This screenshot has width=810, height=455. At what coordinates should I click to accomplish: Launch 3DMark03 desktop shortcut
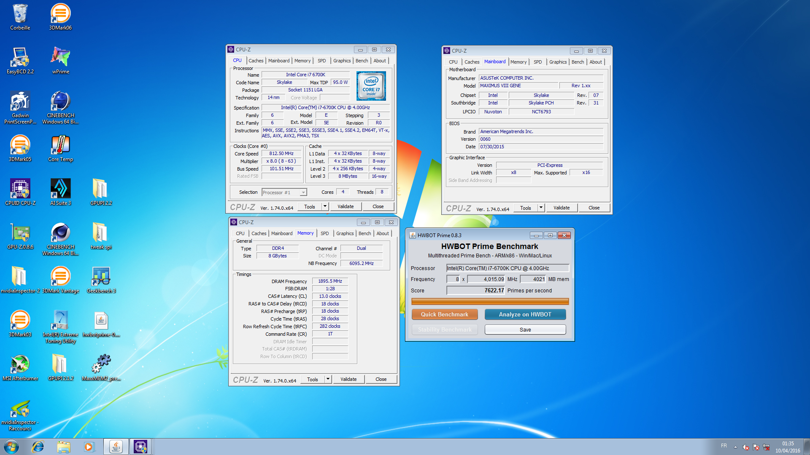click(x=20, y=324)
